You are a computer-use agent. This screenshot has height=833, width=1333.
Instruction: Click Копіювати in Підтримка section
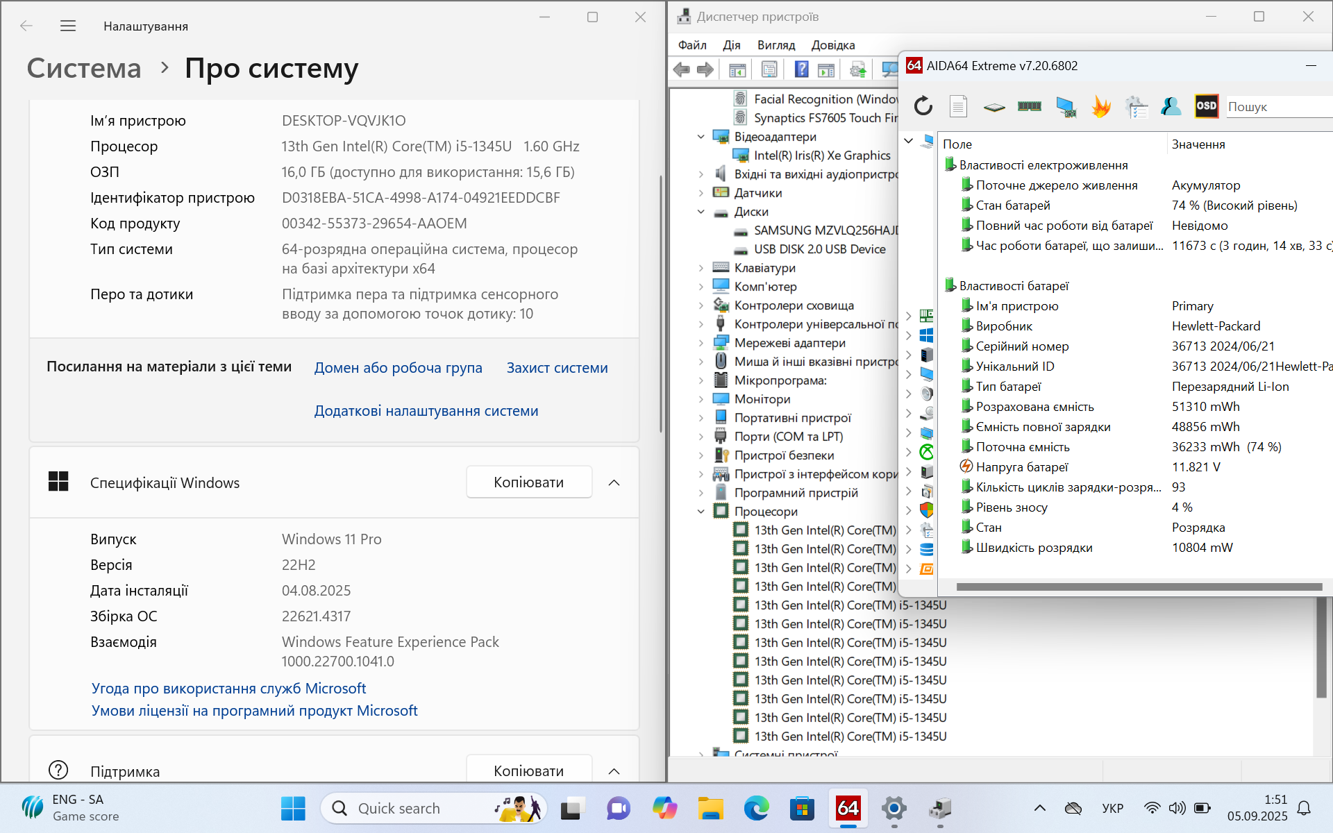pos(529,770)
